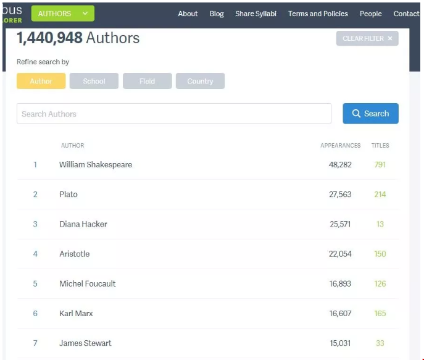
Task: Open the AUTHORS dropdown menu
Action: click(x=63, y=14)
